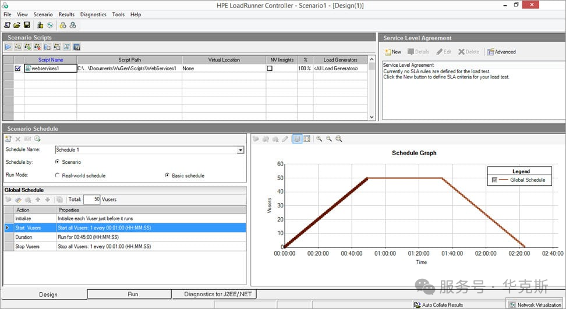Click the Script Name column header
Screen dimensions: 566x309
pyautogui.click(x=51, y=60)
